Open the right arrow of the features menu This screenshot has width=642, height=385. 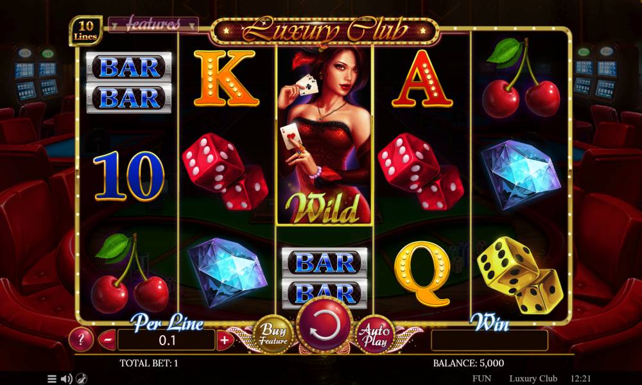tap(191, 26)
